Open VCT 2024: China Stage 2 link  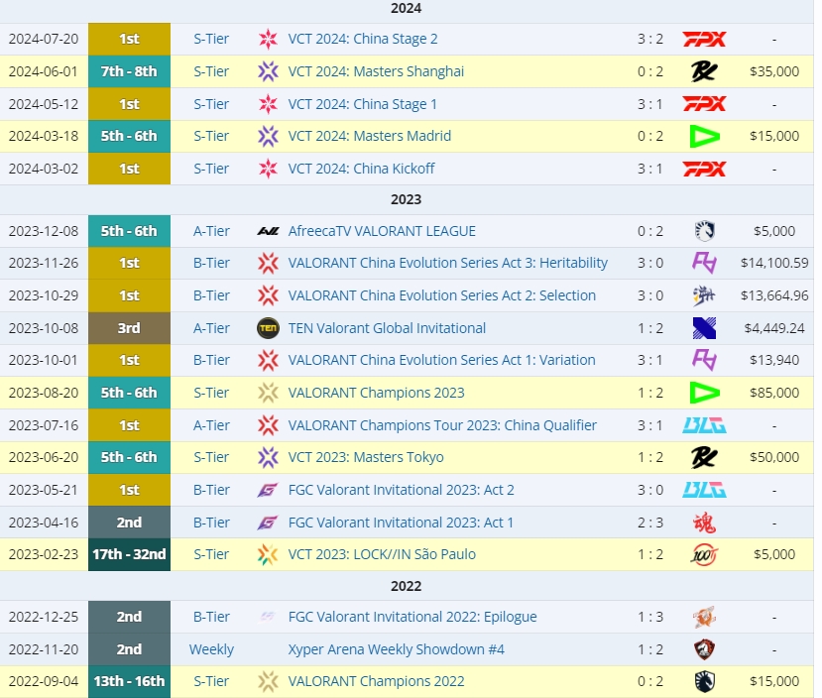(x=363, y=39)
